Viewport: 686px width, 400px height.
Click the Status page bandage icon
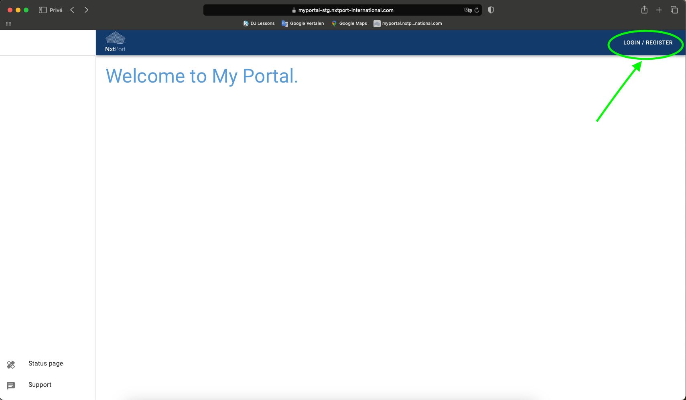11,364
